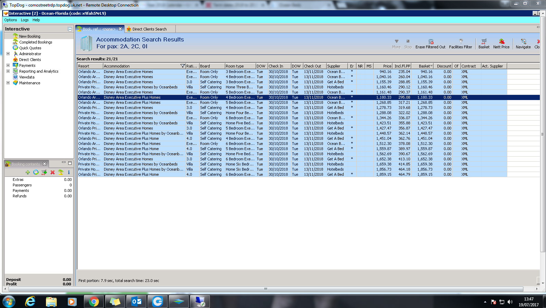The image size is (546, 308).
Task: Sort by Check In column header
Action: pos(279,66)
